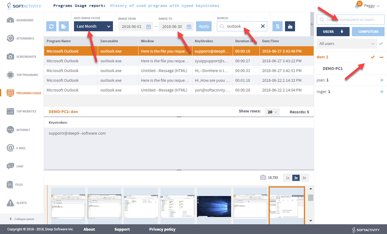The height and width of the screenshot is (234, 387).
Task: Expand user joan with the plus icon
Action: pos(382,80)
